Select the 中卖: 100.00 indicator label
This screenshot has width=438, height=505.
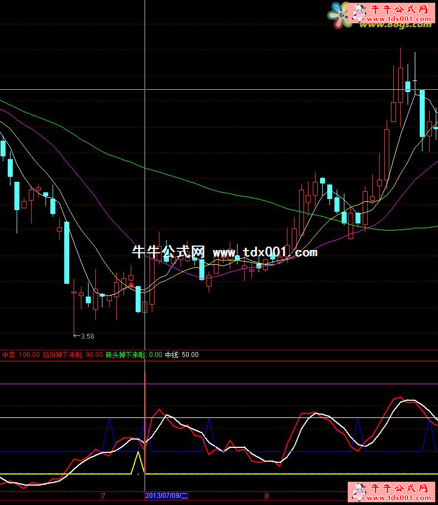coord(20,355)
